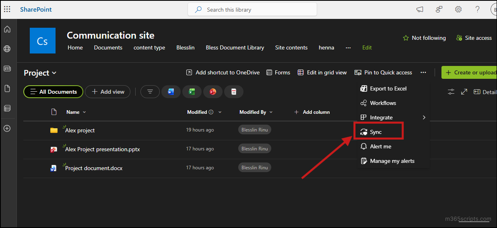The width and height of the screenshot is (497, 228).
Task: Click the expand content arrow icon
Action: (464, 92)
